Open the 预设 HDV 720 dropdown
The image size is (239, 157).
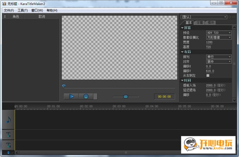click(219, 33)
